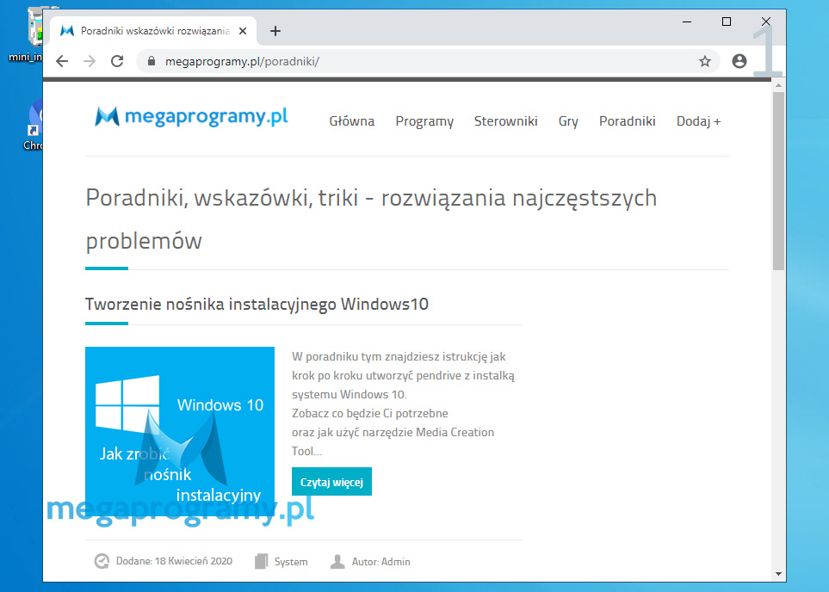Viewport: 829px width, 592px height.
Task: Click the megaprogramy.pl site logo
Action: click(x=191, y=116)
